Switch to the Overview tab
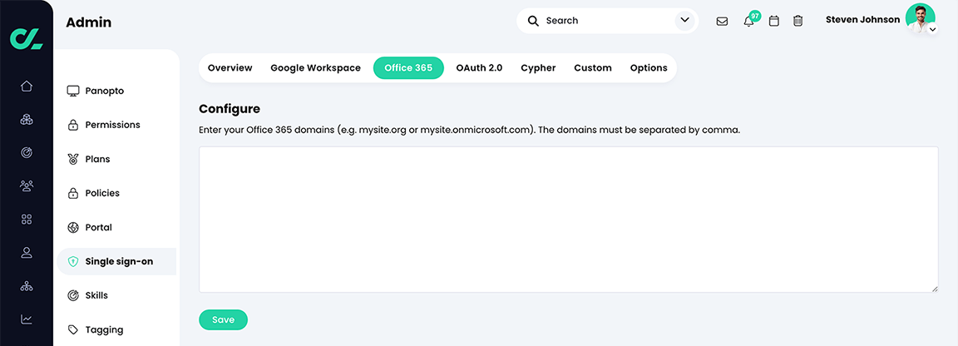 coord(230,68)
